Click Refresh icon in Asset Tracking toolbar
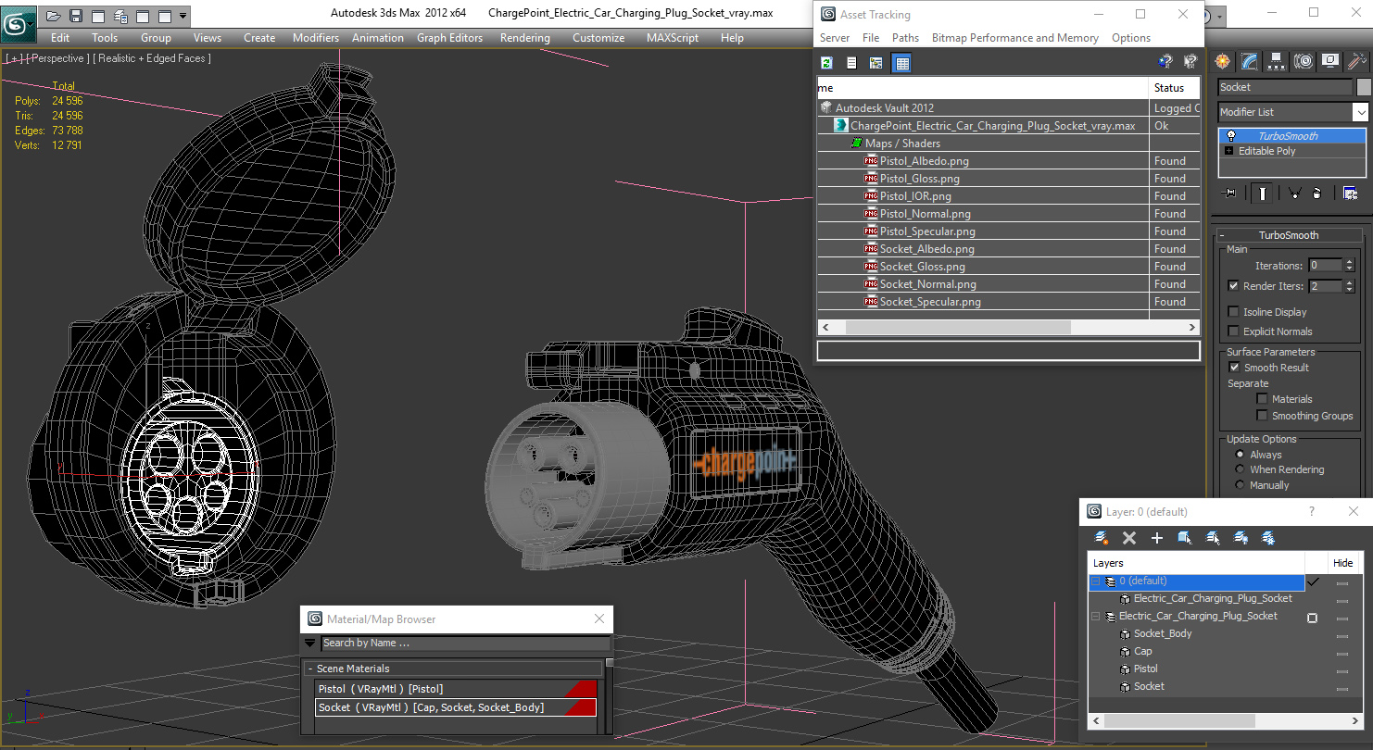The height and width of the screenshot is (750, 1373). (826, 63)
